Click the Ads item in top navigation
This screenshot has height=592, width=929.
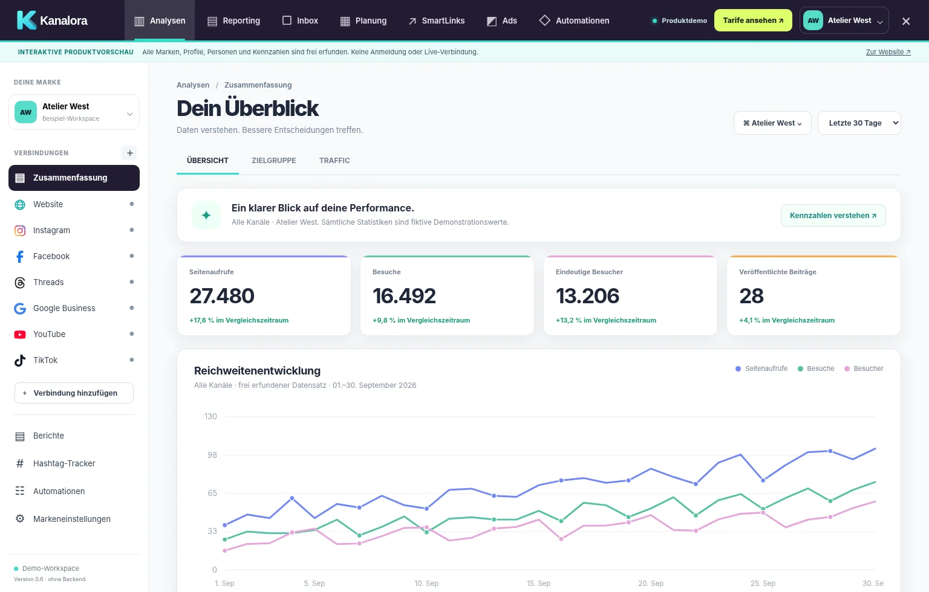[502, 21]
